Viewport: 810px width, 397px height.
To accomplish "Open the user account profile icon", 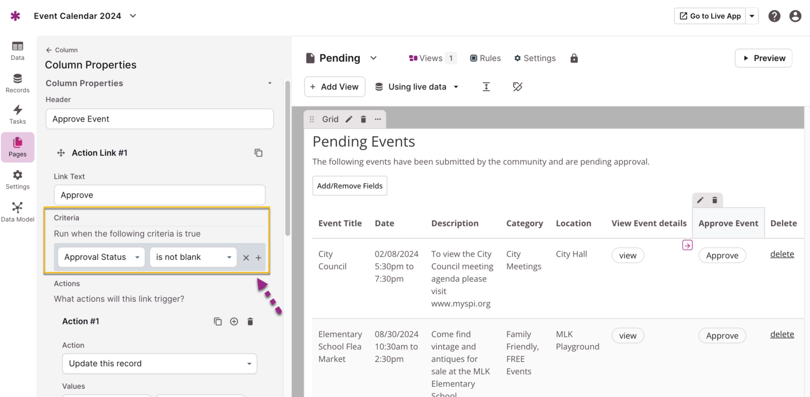I will 795,16.
